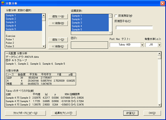This screenshot has height=120, width=166.
Task: Click the 計算(C) calculate button
Action: pyautogui.click(x=131, y=113)
